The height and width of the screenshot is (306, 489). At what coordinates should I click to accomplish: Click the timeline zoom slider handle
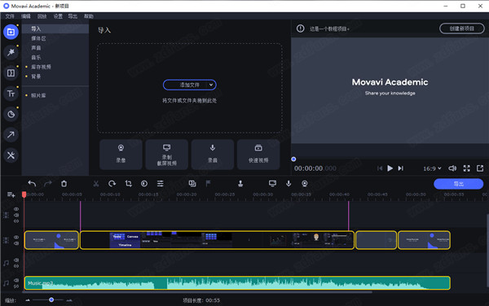(x=51, y=299)
